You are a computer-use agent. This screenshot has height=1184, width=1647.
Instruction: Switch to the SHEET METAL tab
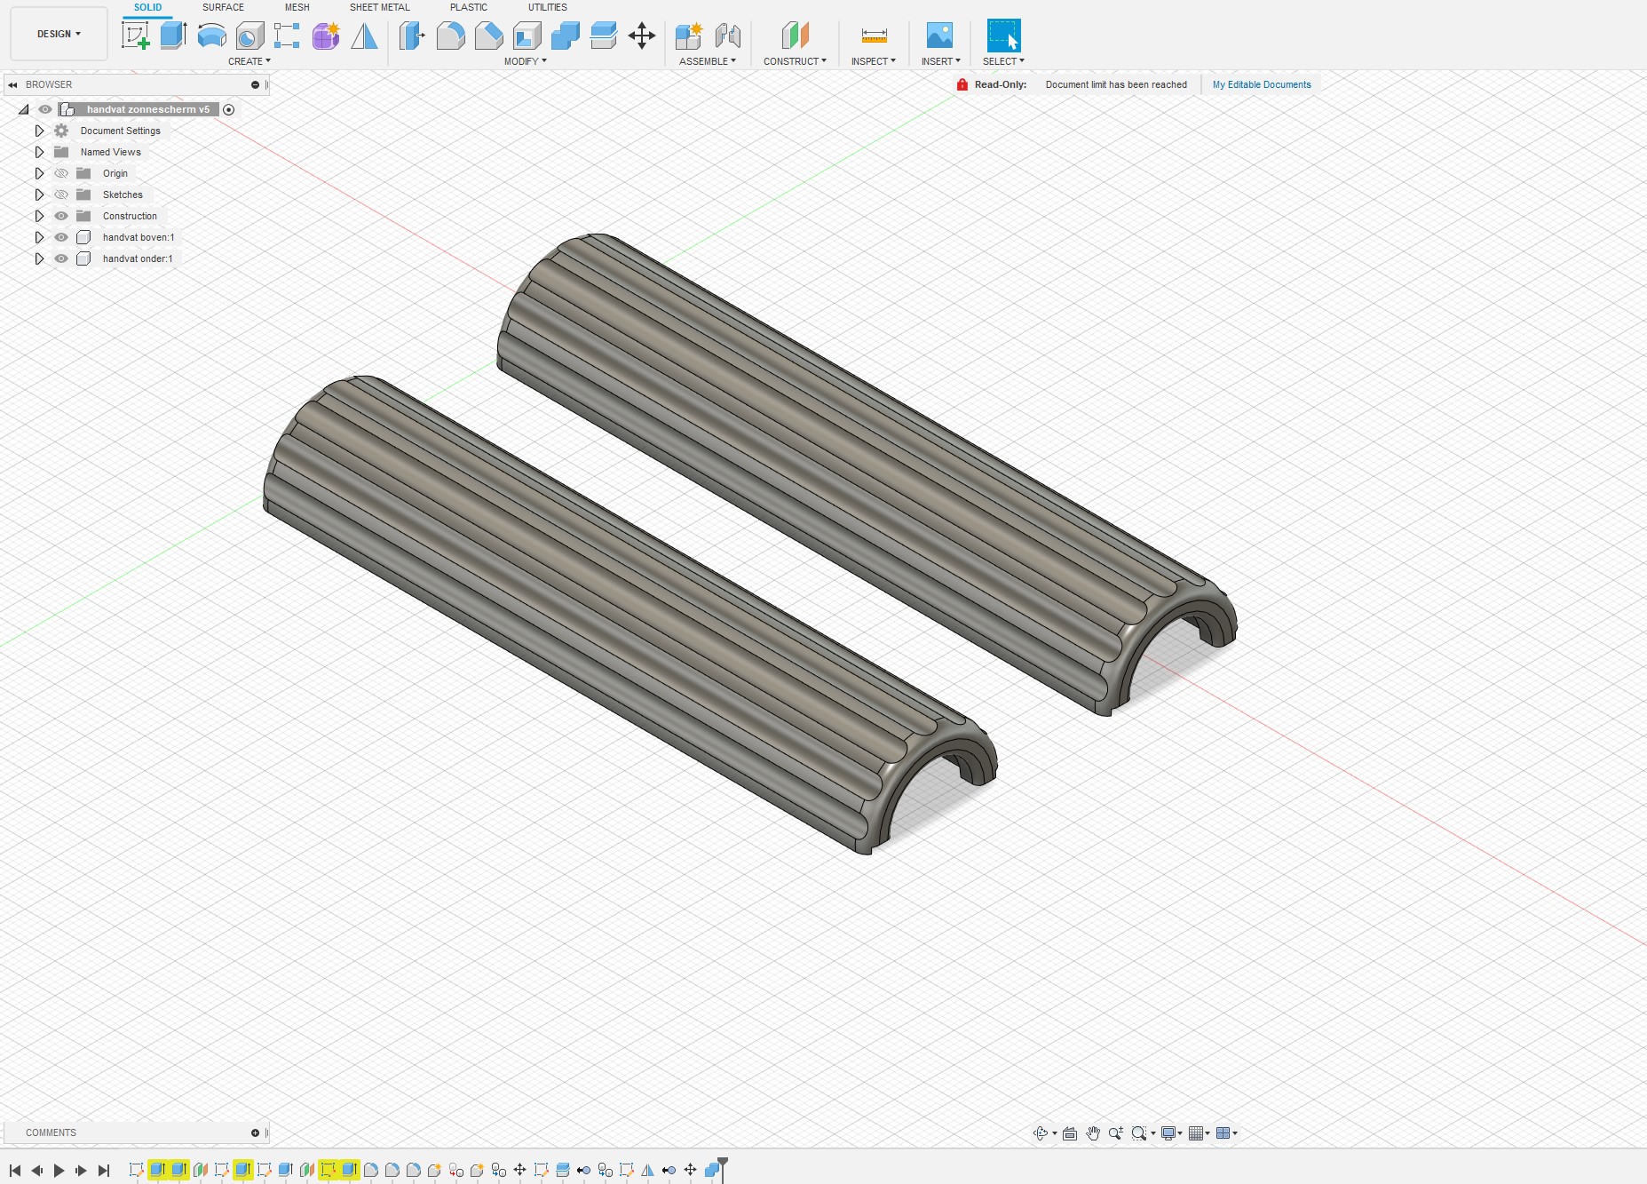(x=379, y=7)
